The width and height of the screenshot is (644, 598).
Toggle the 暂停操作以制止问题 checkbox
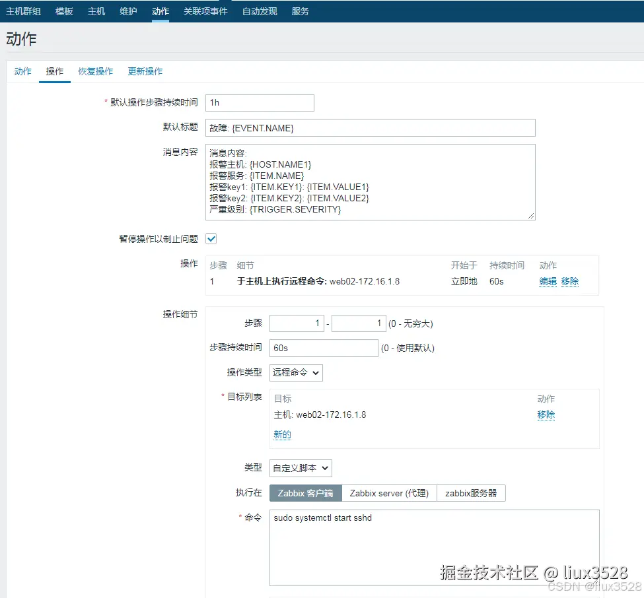tap(211, 238)
